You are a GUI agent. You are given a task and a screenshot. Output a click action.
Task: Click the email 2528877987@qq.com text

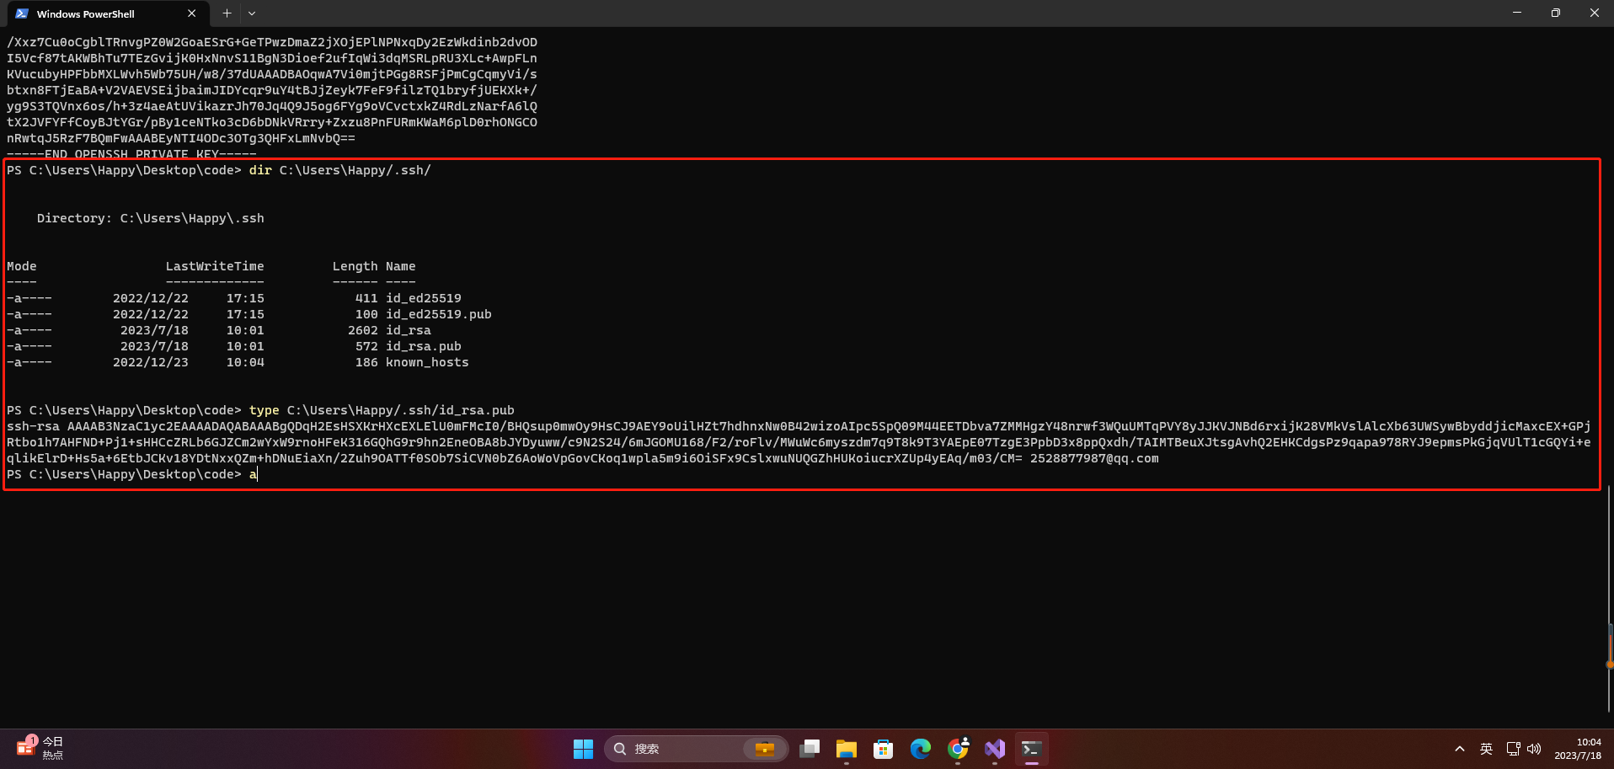(x=1094, y=458)
